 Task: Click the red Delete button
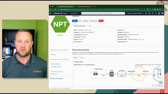pyautogui.click(x=101, y=21)
